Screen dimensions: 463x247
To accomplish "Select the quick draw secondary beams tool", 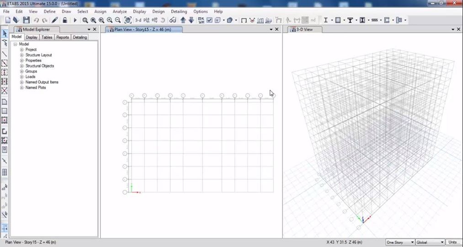I will (x=5, y=81).
